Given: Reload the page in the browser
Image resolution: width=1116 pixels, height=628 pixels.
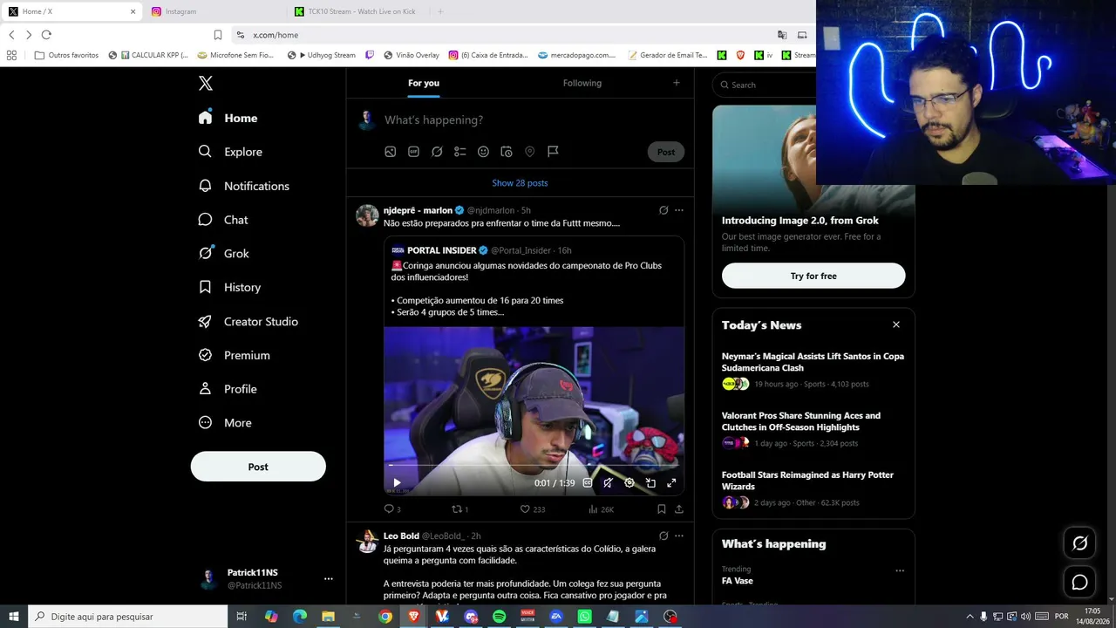Looking at the screenshot, I should [x=46, y=35].
